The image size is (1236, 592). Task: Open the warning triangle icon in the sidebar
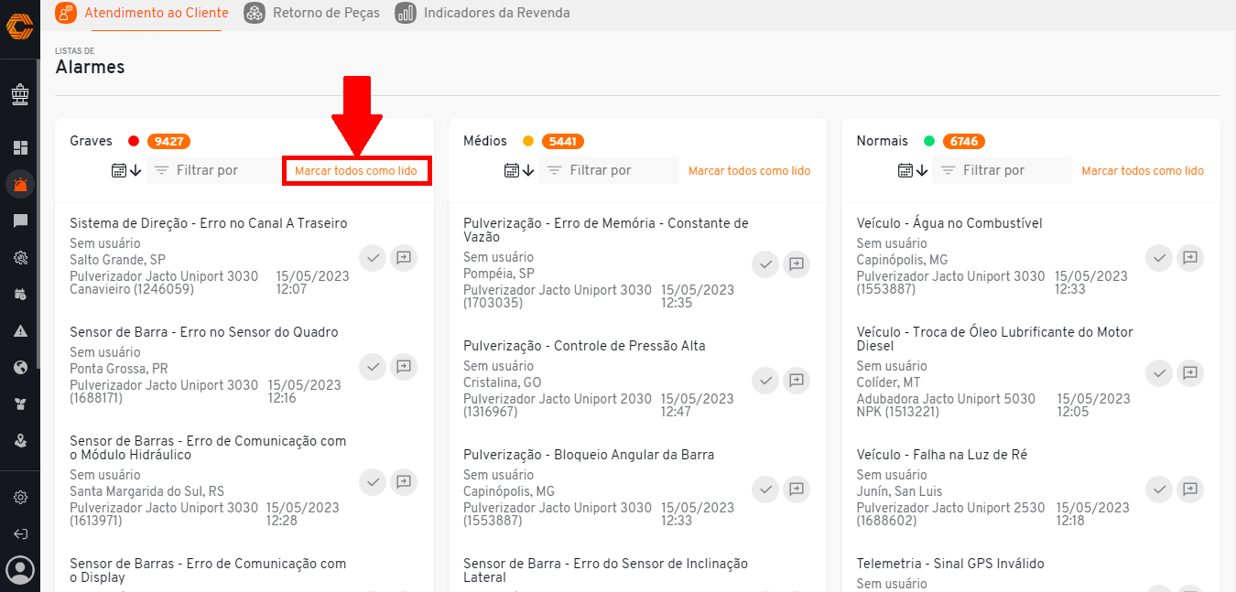[x=20, y=331]
